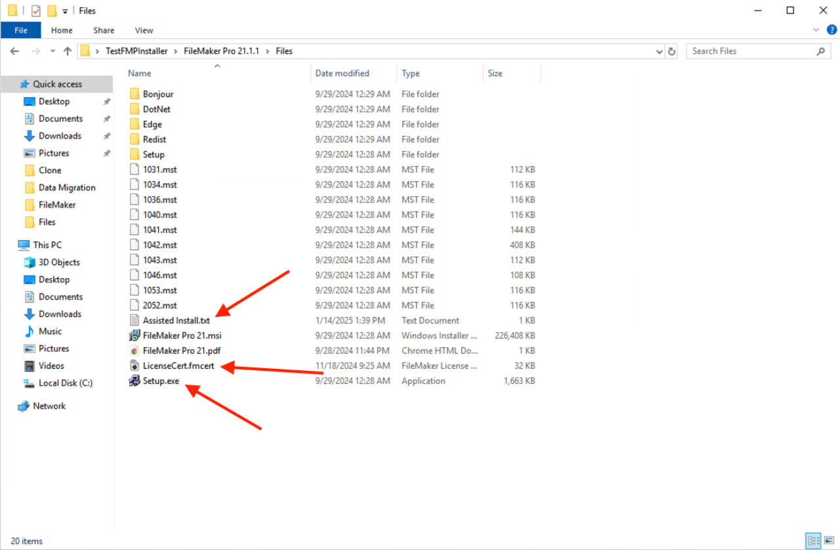Open Local Disk (C:) in the sidebar
This screenshot has height=550, width=840.
65,383
